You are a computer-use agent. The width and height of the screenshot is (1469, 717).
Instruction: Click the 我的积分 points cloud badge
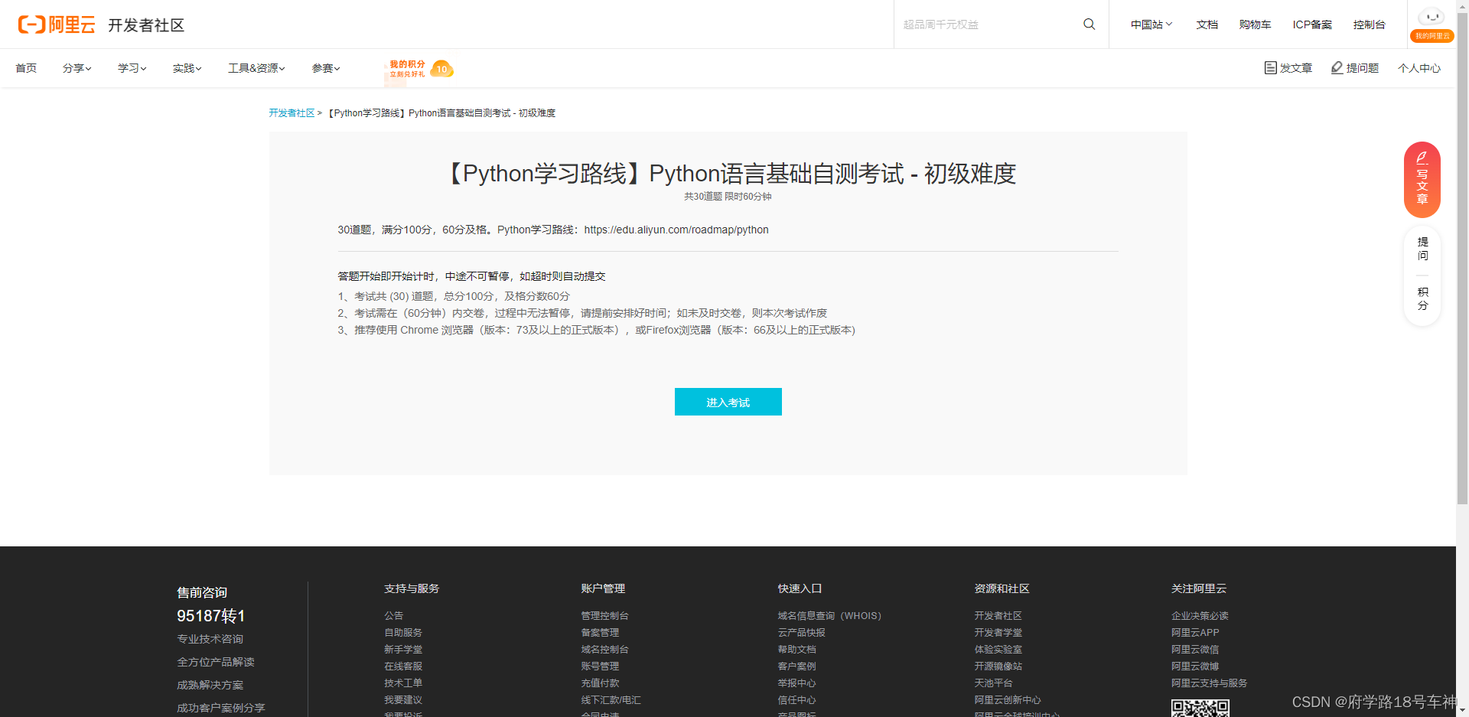419,69
